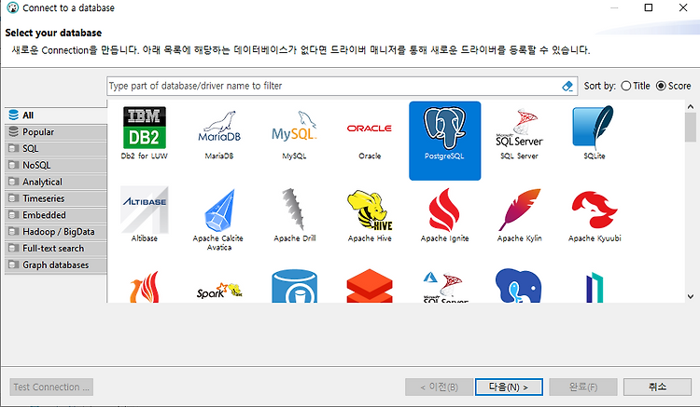This screenshot has height=407, width=700.
Task: Click the 다음(N) > next button
Action: 509,387
